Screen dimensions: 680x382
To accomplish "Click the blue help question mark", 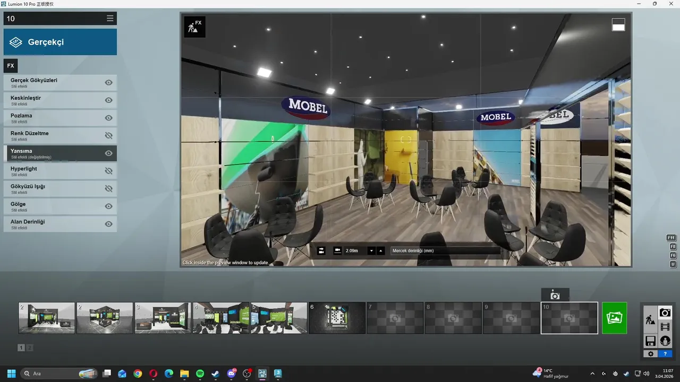I will pyautogui.click(x=665, y=354).
